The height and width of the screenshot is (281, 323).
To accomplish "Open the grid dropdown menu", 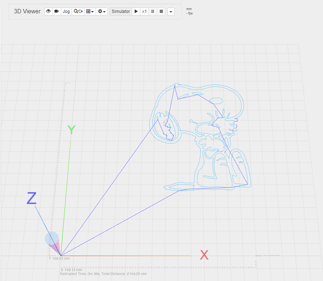I will pyautogui.click(x=90, y=11).
